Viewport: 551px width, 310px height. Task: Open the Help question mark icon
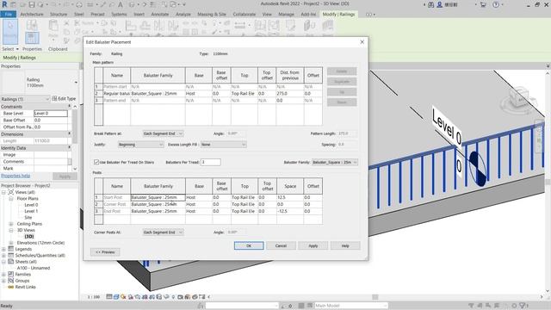click(496, 4)
